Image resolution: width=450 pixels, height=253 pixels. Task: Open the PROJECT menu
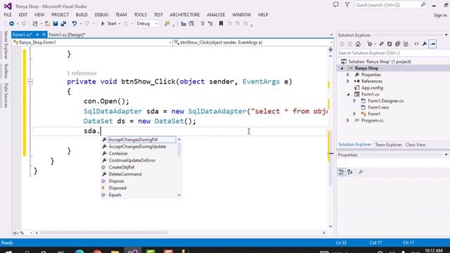pos(60,15)
